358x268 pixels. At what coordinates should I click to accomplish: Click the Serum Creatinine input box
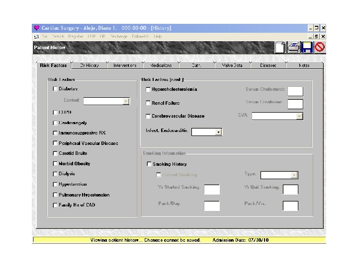[295, 104]
